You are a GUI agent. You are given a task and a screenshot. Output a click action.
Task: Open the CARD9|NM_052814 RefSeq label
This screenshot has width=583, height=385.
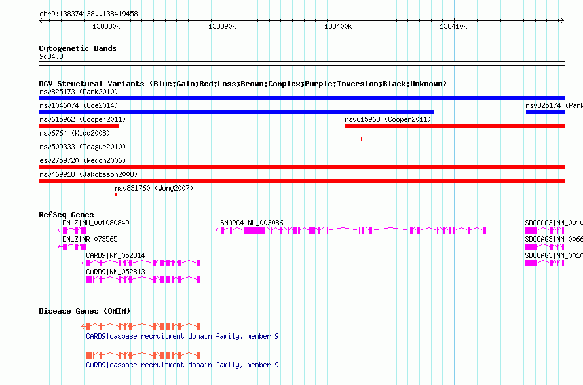click(115, 255)
